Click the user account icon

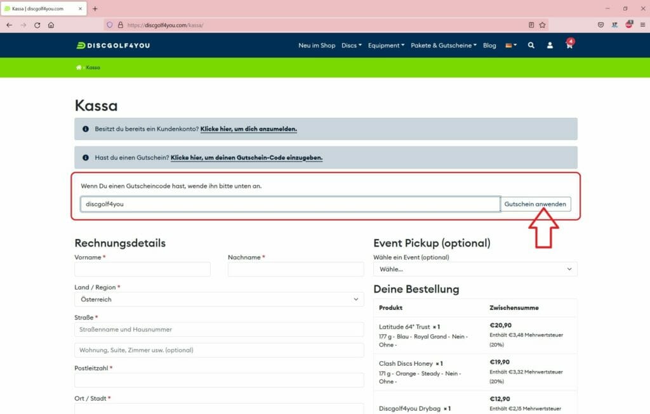tap(550, 46)
